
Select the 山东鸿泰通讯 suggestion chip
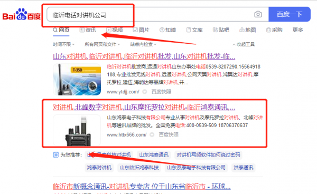click(x=154, y=155)
